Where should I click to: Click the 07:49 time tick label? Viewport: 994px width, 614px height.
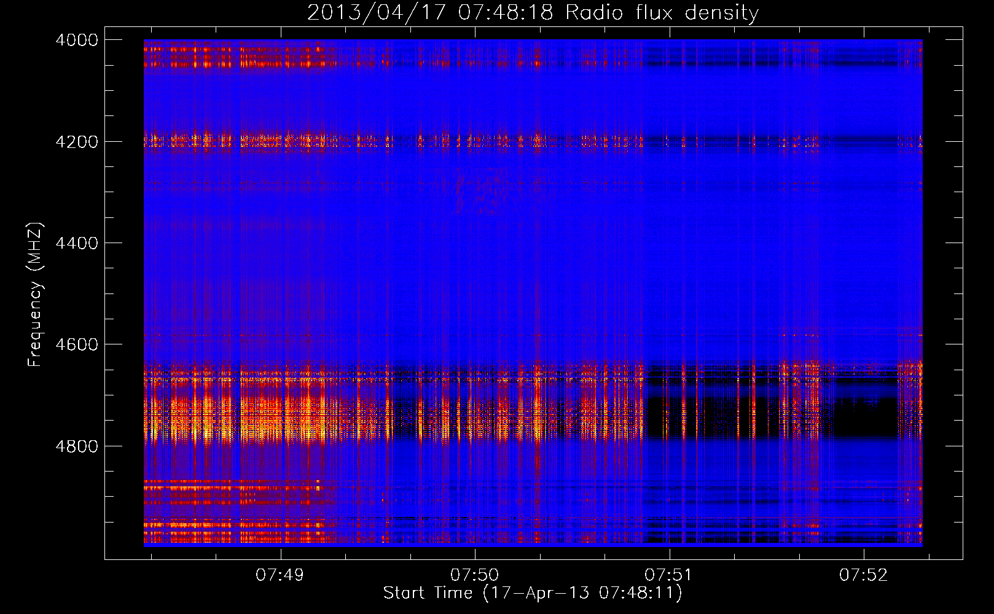(x=280, y=575)
